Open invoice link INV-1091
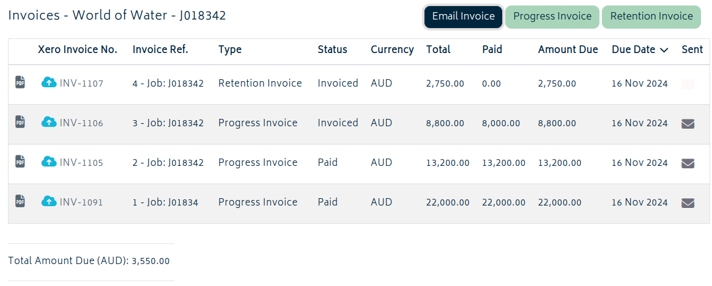Image resolution: width=712 pixels, height=286 pixels. point(81,202)
